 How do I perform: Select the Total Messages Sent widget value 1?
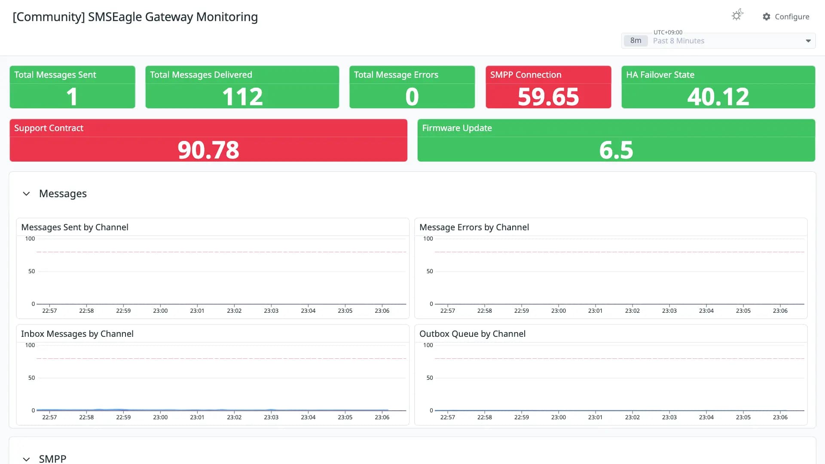(72, 97)
